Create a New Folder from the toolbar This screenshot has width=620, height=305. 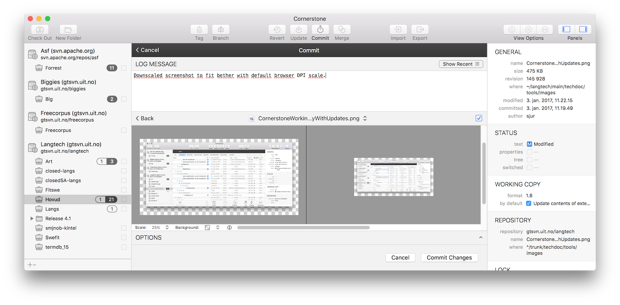pos(68,29)
